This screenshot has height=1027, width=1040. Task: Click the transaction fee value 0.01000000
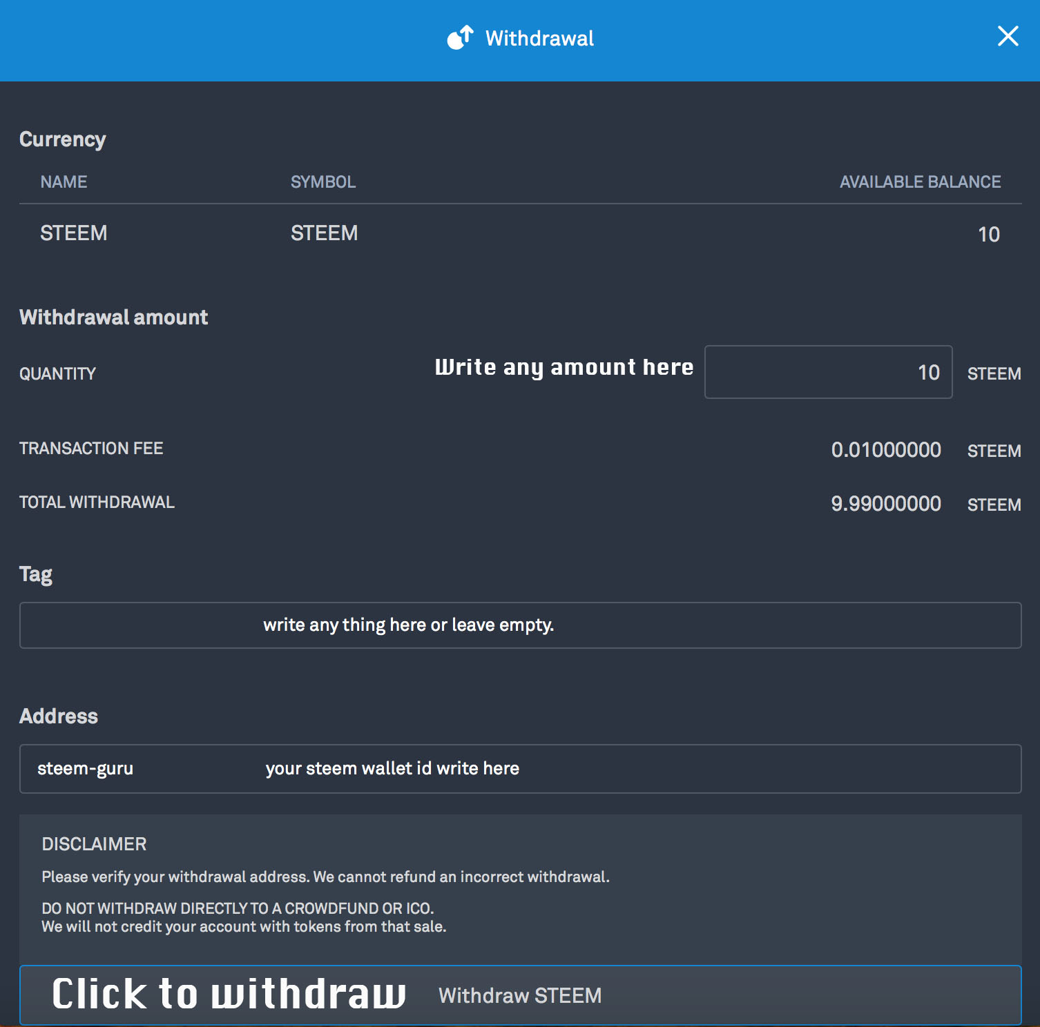886,450
